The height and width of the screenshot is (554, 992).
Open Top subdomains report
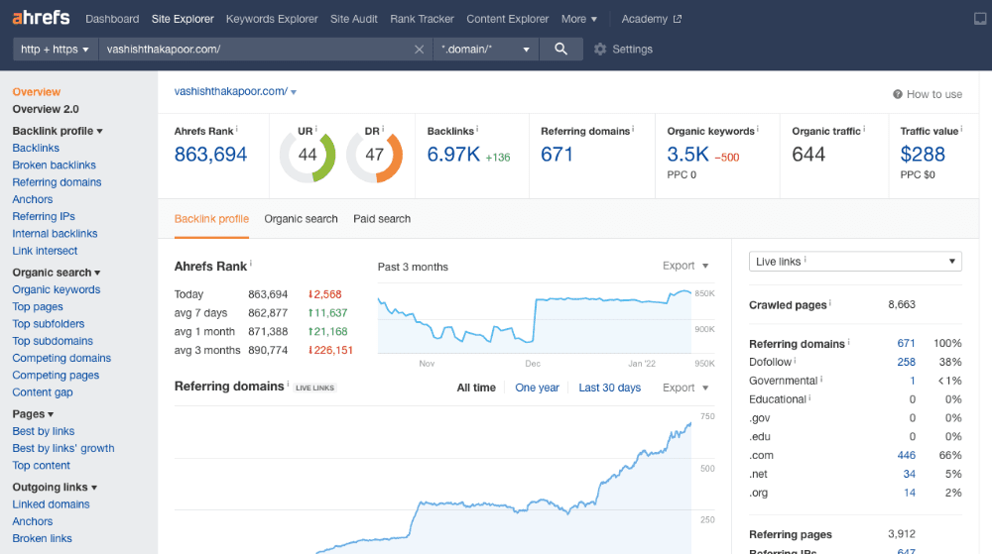point(53,341)
